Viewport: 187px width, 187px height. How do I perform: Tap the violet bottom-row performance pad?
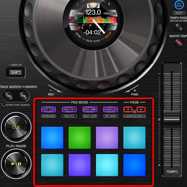pos(80,165)
